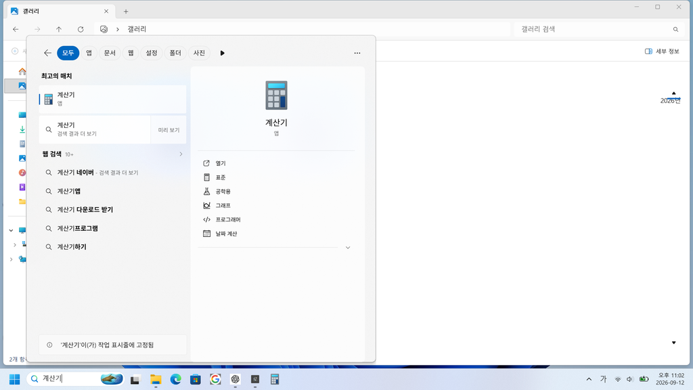Screen dimensions: 693x390
Task: Search the web for 계산기 네이버
Action: coord(113,173)
